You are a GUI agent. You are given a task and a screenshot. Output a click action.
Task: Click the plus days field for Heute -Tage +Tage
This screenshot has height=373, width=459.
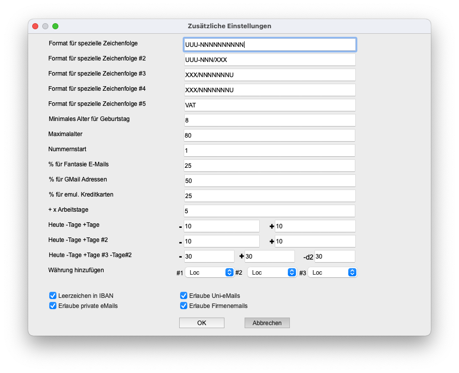click(x=315, y=226)
